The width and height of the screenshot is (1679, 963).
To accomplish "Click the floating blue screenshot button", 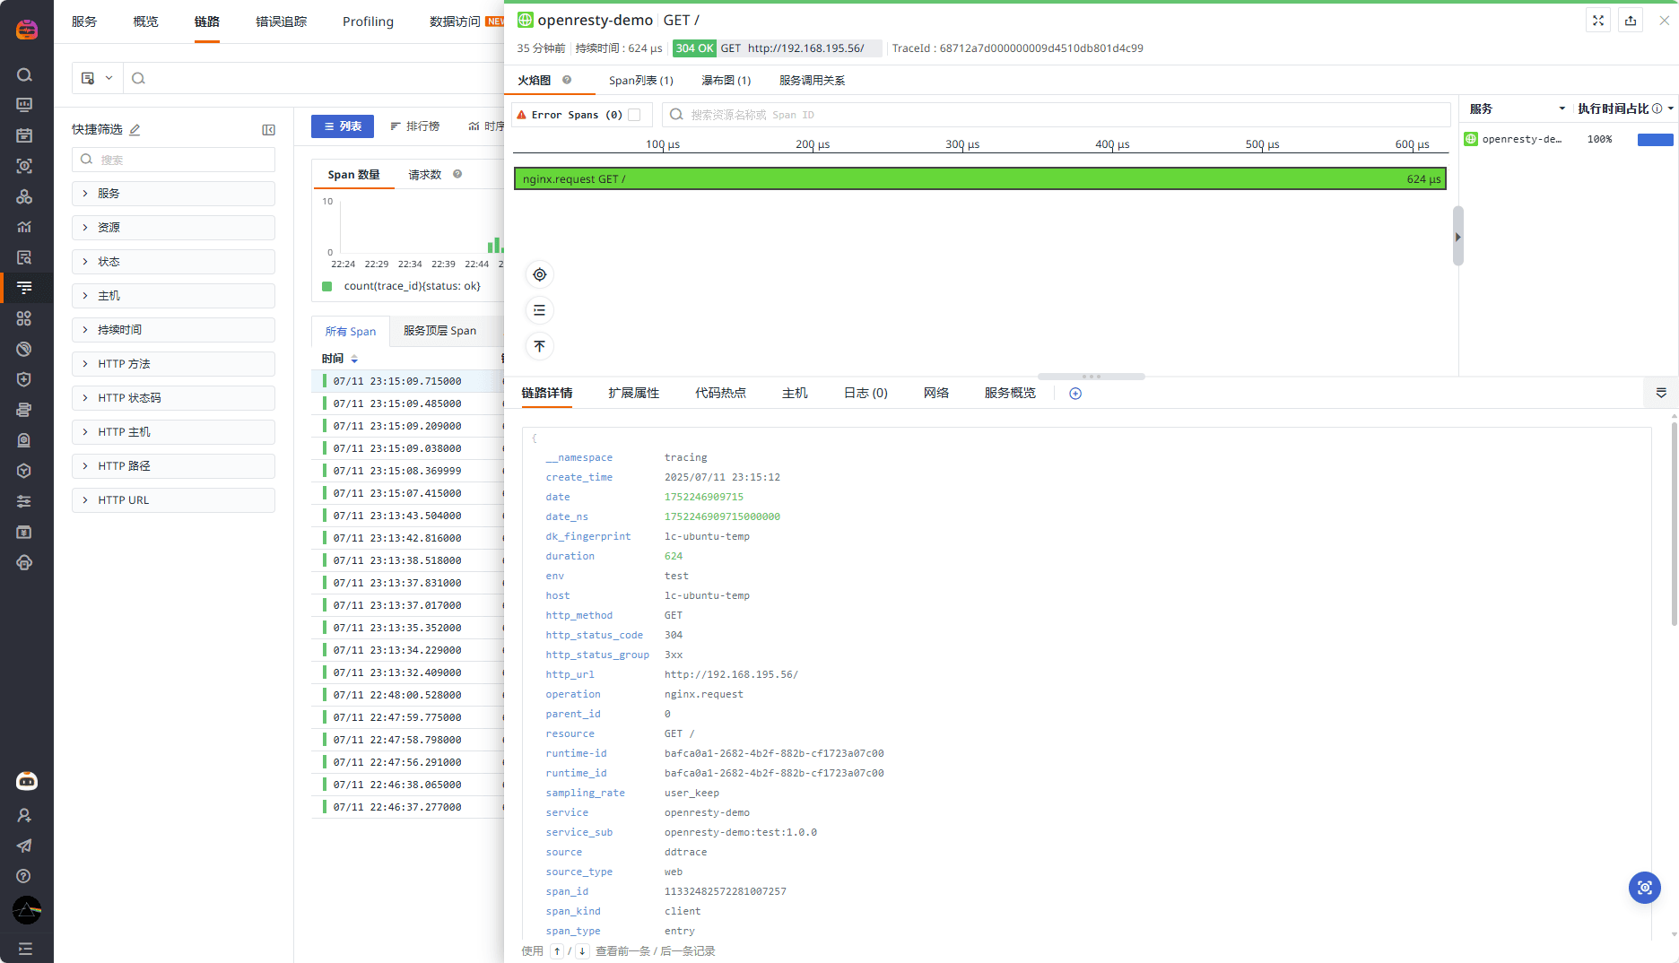I will tap(1644, 888).
